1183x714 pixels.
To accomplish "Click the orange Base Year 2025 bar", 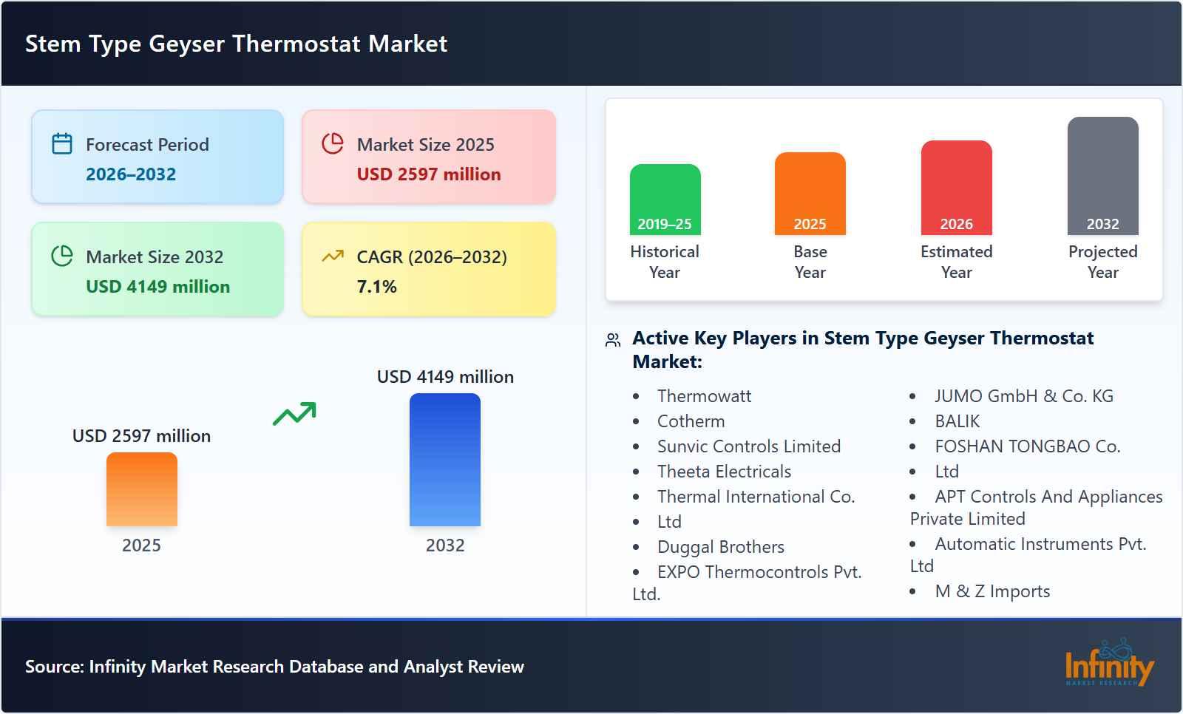I will tap(810, 192).
